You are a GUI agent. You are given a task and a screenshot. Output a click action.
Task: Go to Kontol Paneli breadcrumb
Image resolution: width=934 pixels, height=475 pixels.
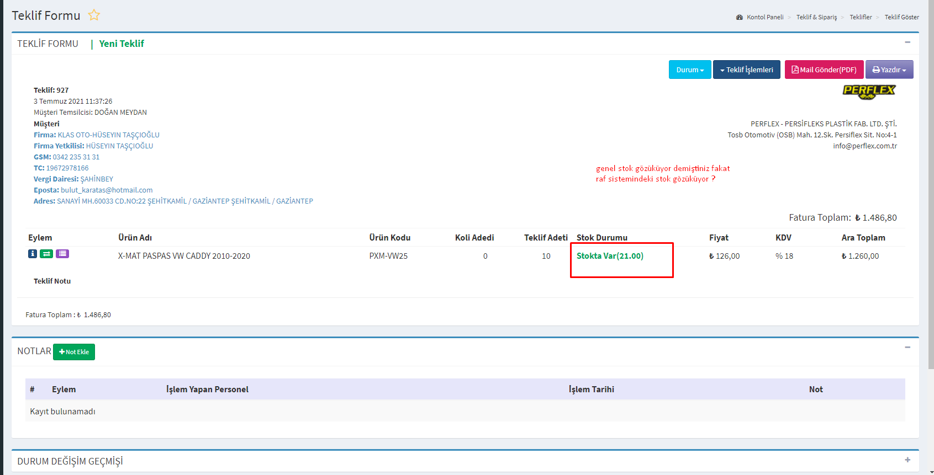pyautogui.click(x=764, y=17)
